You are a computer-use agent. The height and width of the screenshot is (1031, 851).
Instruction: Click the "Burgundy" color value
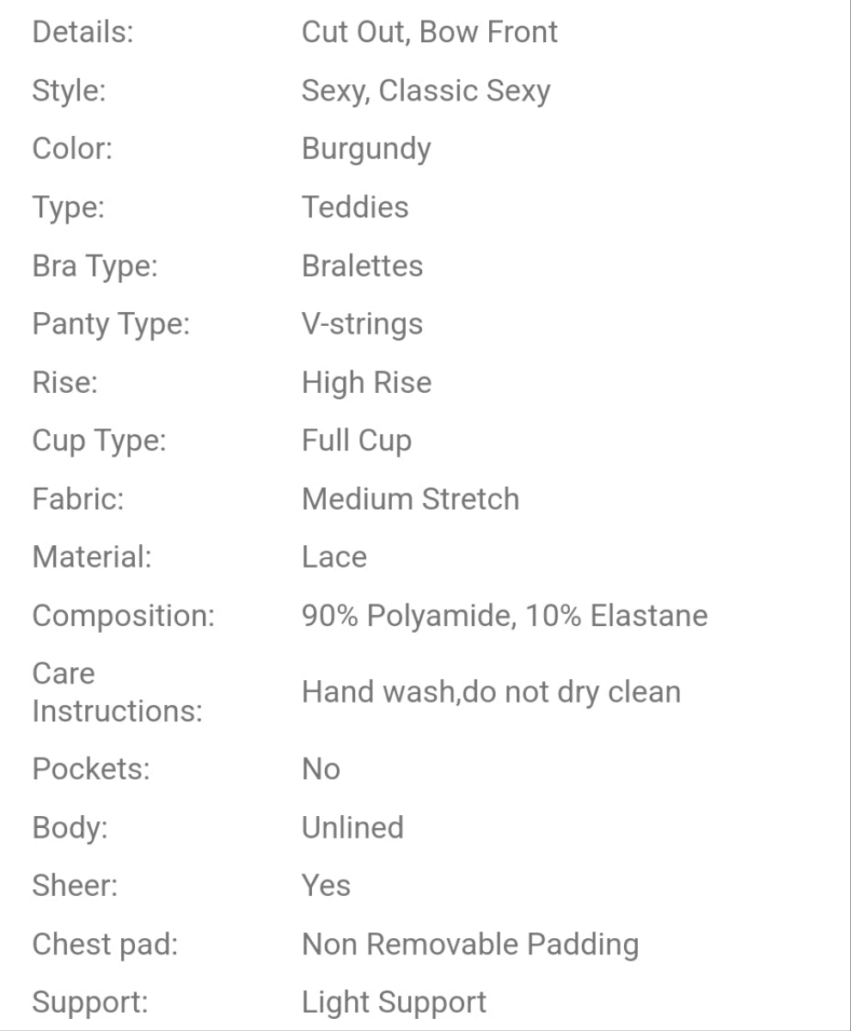[366, 149]
